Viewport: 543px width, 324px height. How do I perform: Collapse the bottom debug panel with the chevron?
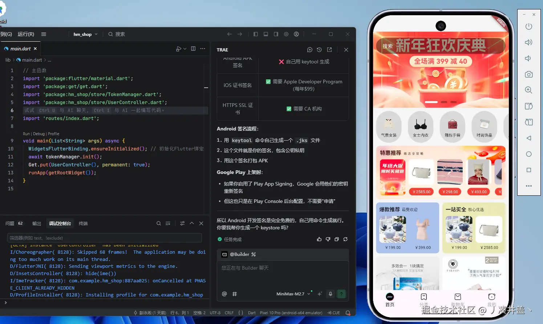tap(192, 223)
